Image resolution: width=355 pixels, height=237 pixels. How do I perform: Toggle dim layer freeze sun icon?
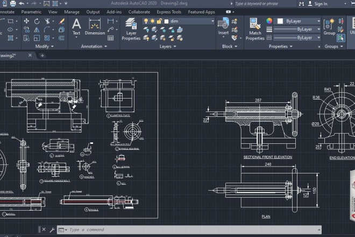[153, 21]
